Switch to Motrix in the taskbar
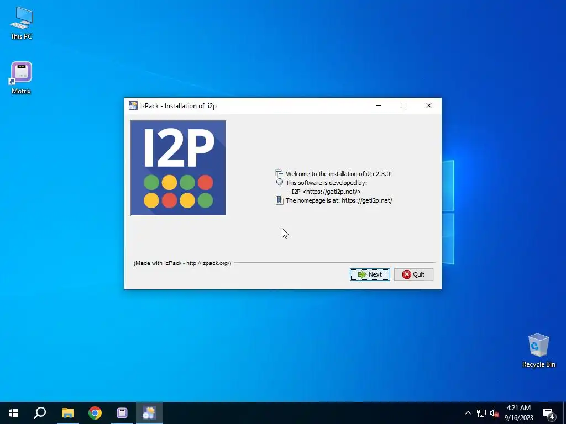This screenshot has width=566, height=424. pos(122,413)
